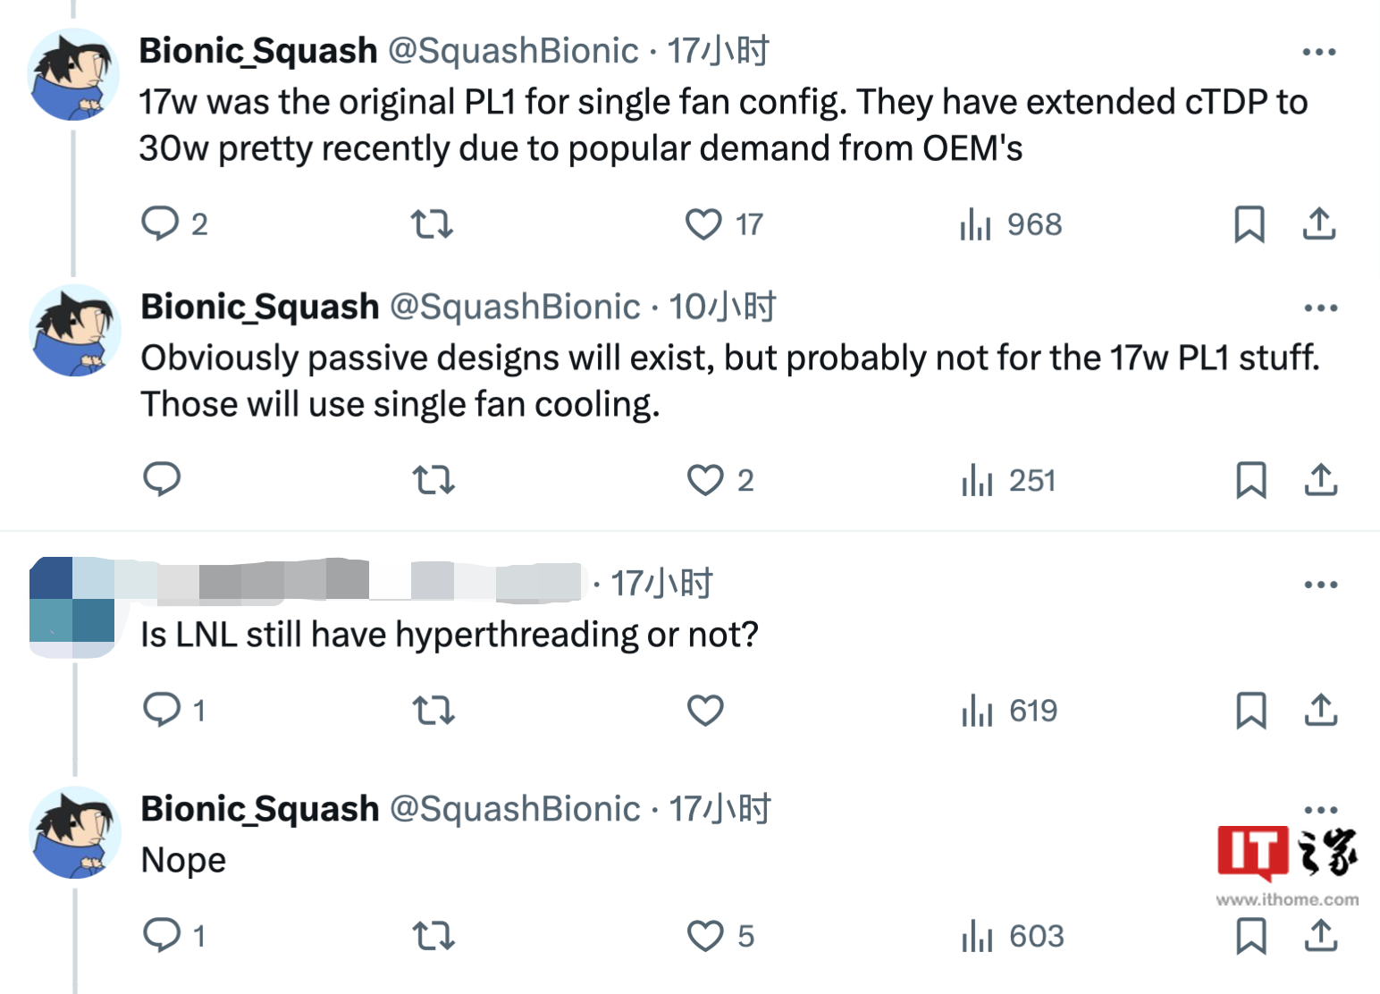Screen dimensions: 1380x994
Task: View analytics showing 968 views
Action: (x=1011, y=224)
